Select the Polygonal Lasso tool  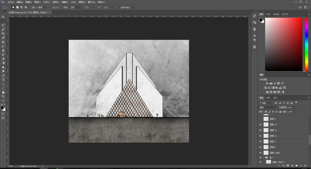pos(3,25)
